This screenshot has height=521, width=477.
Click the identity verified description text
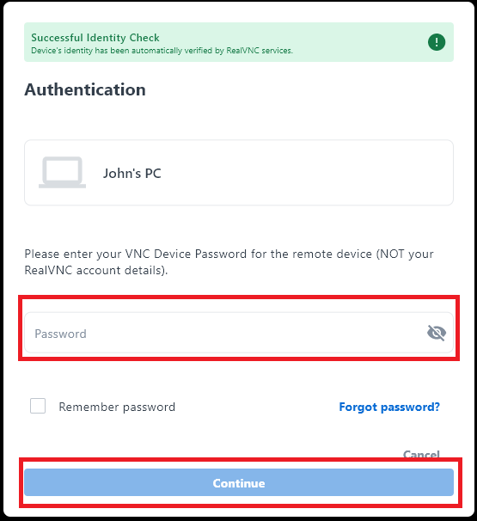(162, 51)
